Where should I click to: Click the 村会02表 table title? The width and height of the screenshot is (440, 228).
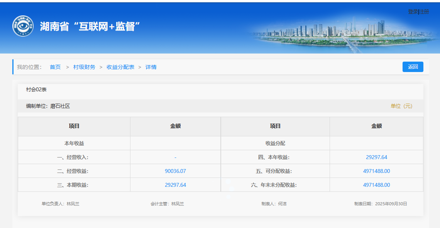(36, 89)
